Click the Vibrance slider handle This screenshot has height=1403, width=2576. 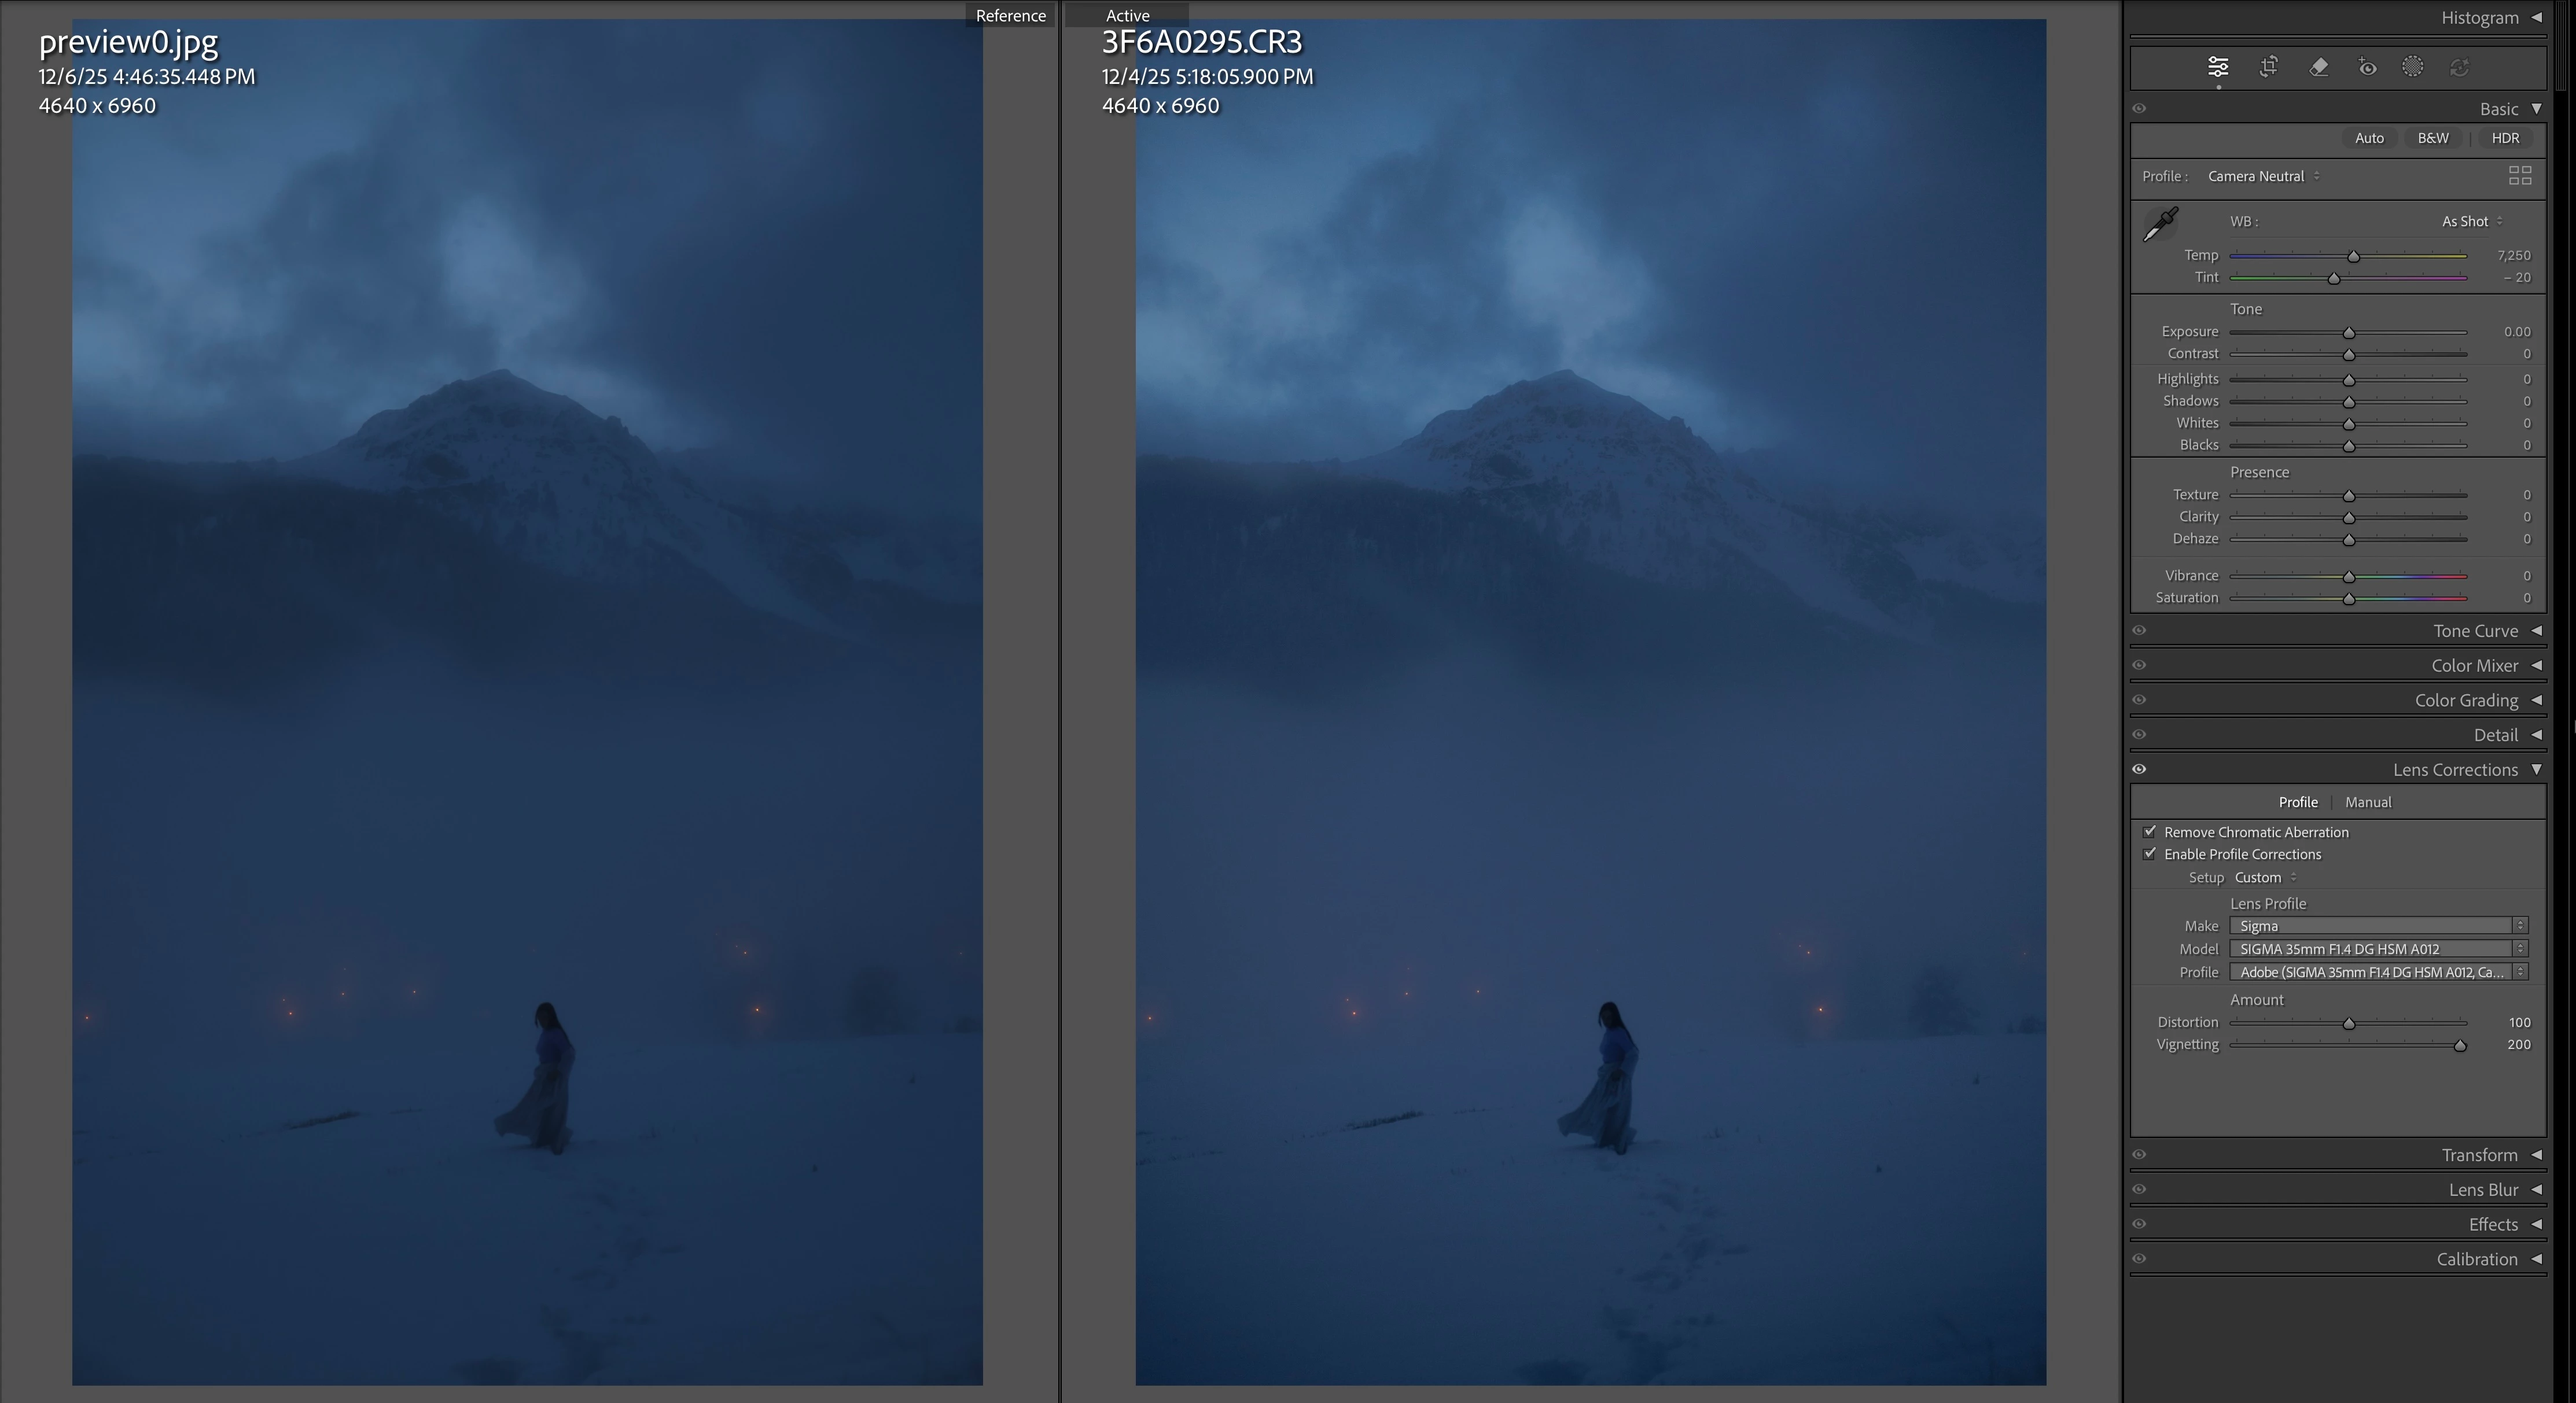click(x=2348, y=577)
